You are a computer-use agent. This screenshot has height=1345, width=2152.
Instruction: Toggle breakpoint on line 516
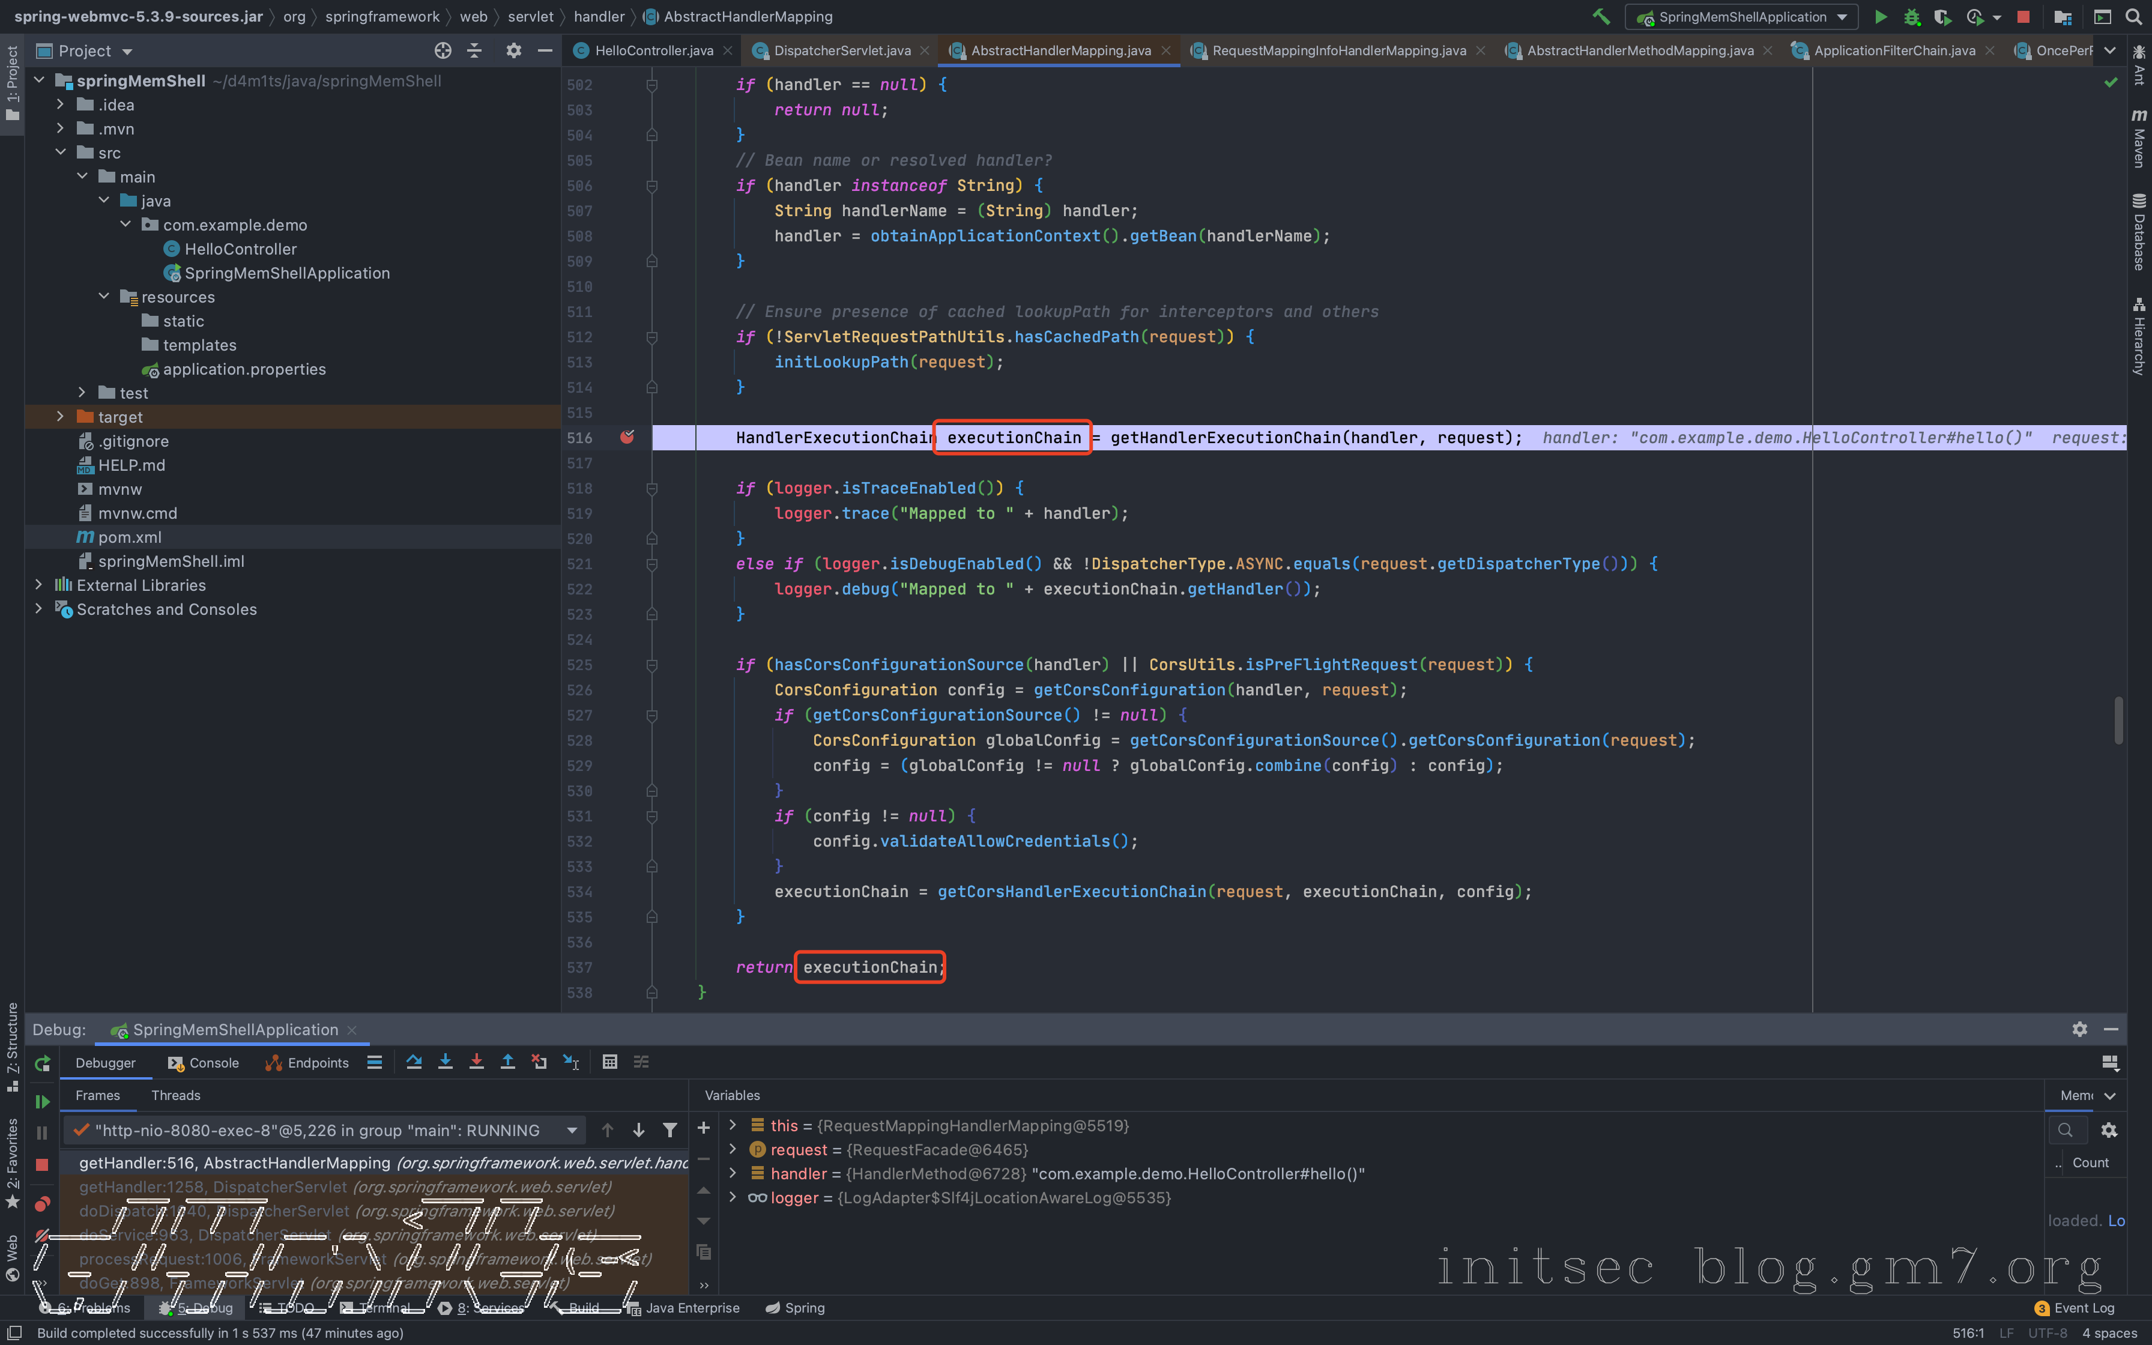627,437
